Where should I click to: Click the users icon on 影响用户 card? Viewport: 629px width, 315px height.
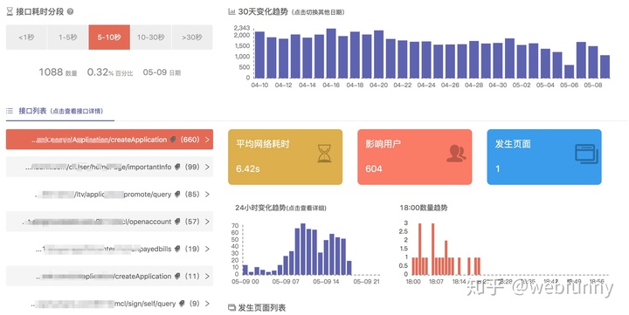456,154
